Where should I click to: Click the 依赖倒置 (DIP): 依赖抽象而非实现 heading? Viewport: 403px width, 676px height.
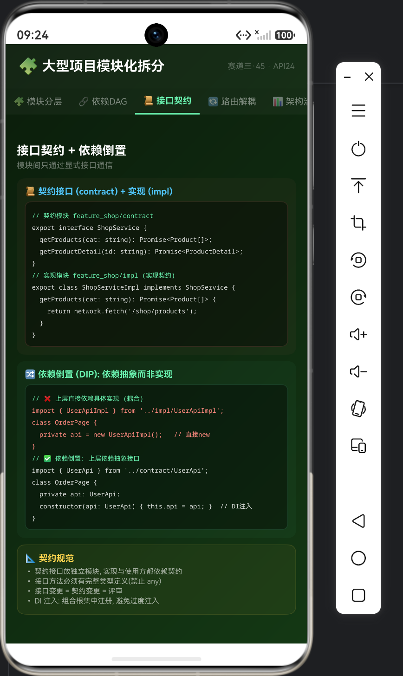point(105,374)
